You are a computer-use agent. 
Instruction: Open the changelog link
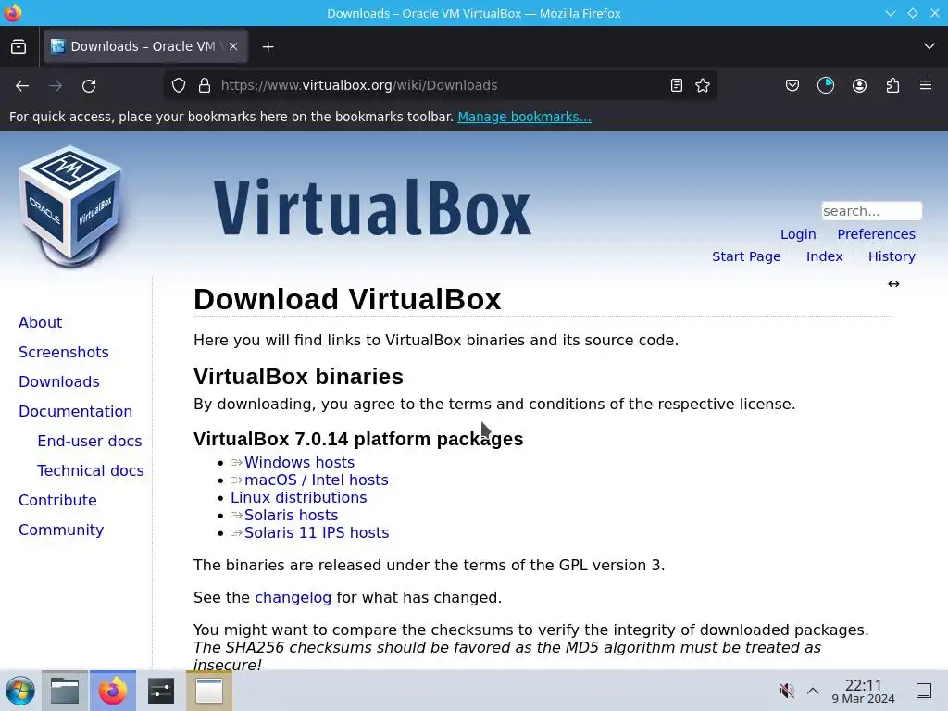point(293,597)
